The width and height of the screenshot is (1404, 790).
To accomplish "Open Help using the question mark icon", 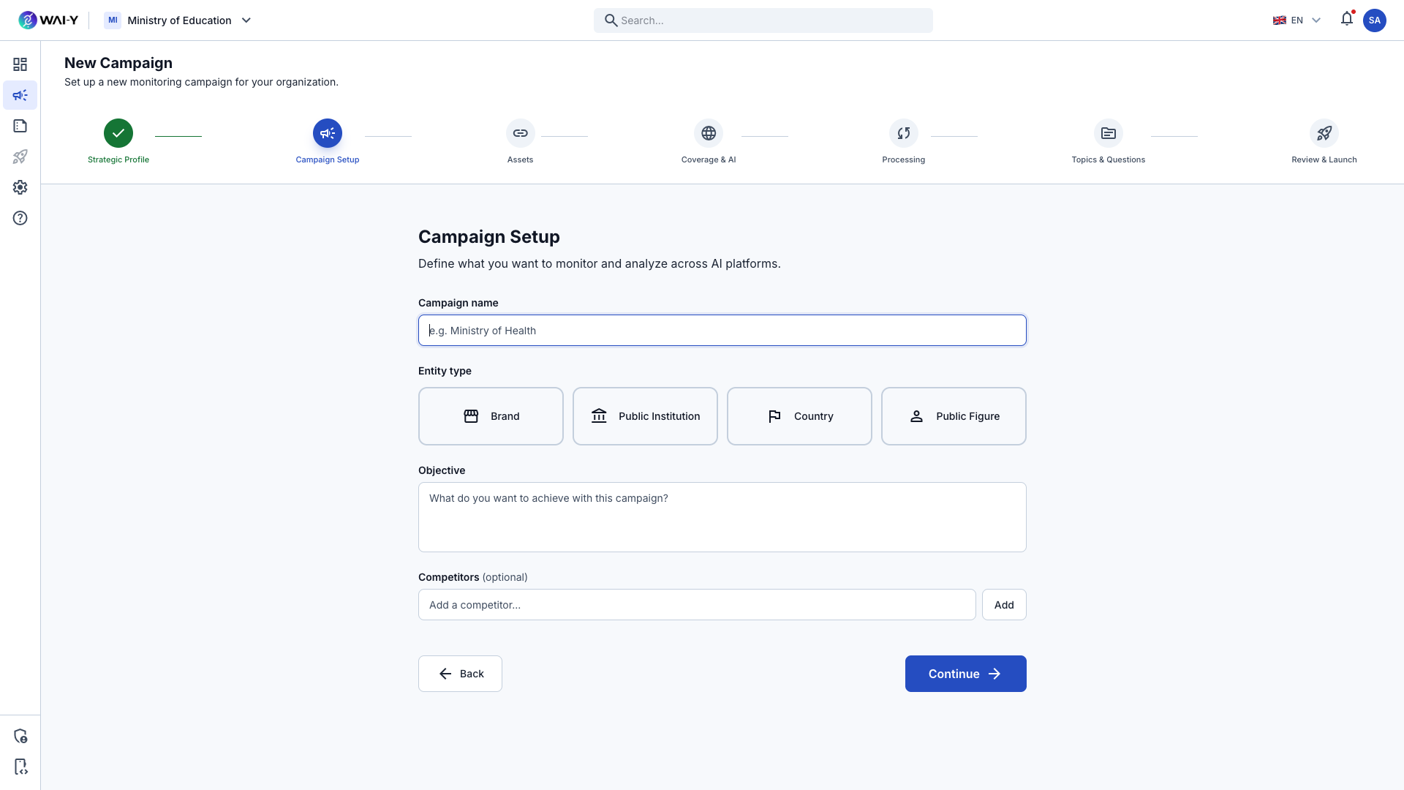I will [20, 218].
